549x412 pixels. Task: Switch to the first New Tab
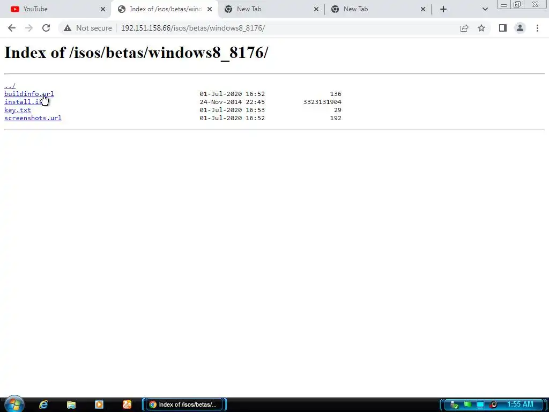coord(271,9)
